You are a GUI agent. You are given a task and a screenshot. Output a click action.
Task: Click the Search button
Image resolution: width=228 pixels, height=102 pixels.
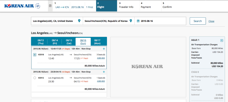coord(198,21)
